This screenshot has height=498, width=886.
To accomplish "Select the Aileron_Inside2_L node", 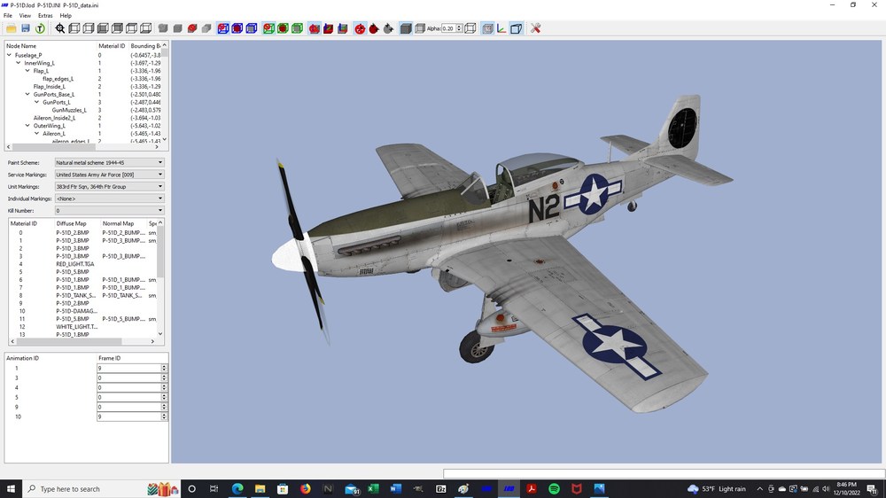I will point(54,118).
